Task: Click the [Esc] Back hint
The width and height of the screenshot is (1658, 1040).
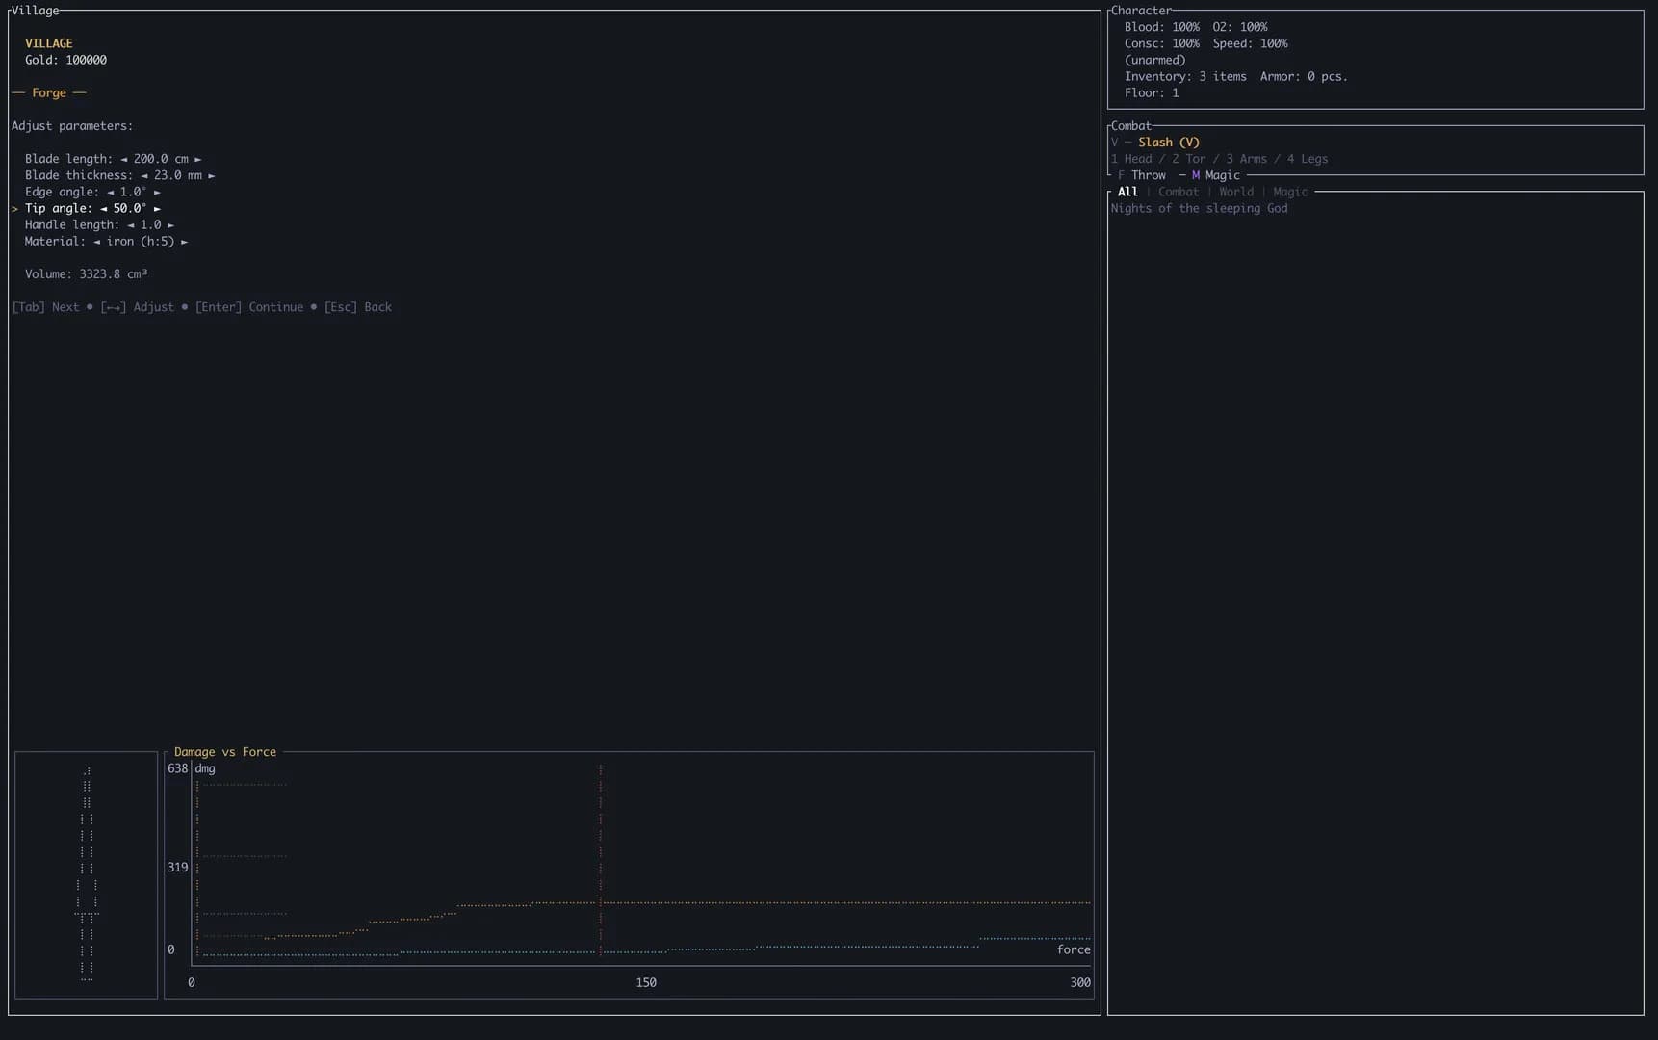Action: (358, 307)
